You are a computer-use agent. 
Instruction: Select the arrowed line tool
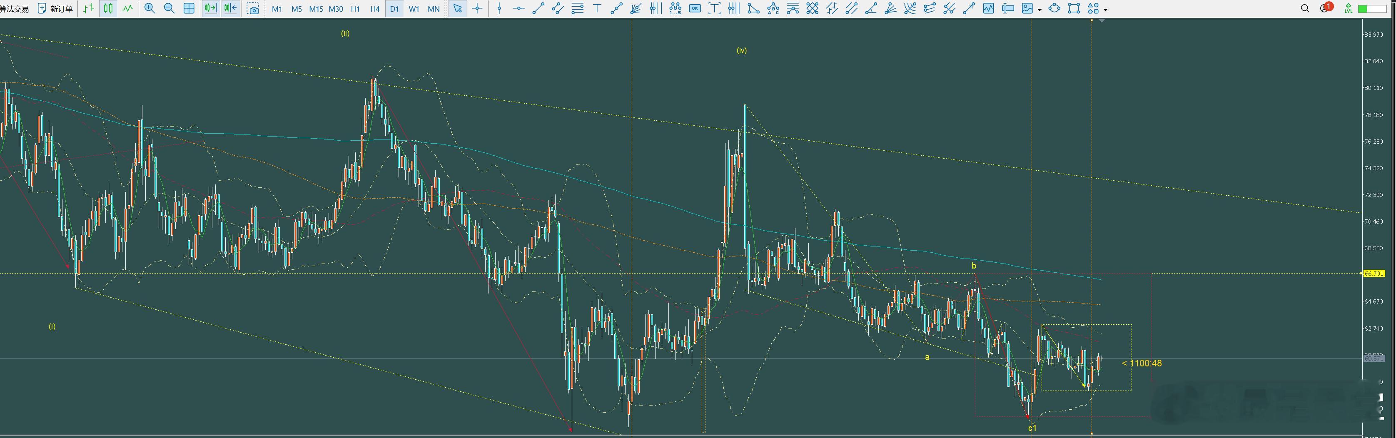969,9
